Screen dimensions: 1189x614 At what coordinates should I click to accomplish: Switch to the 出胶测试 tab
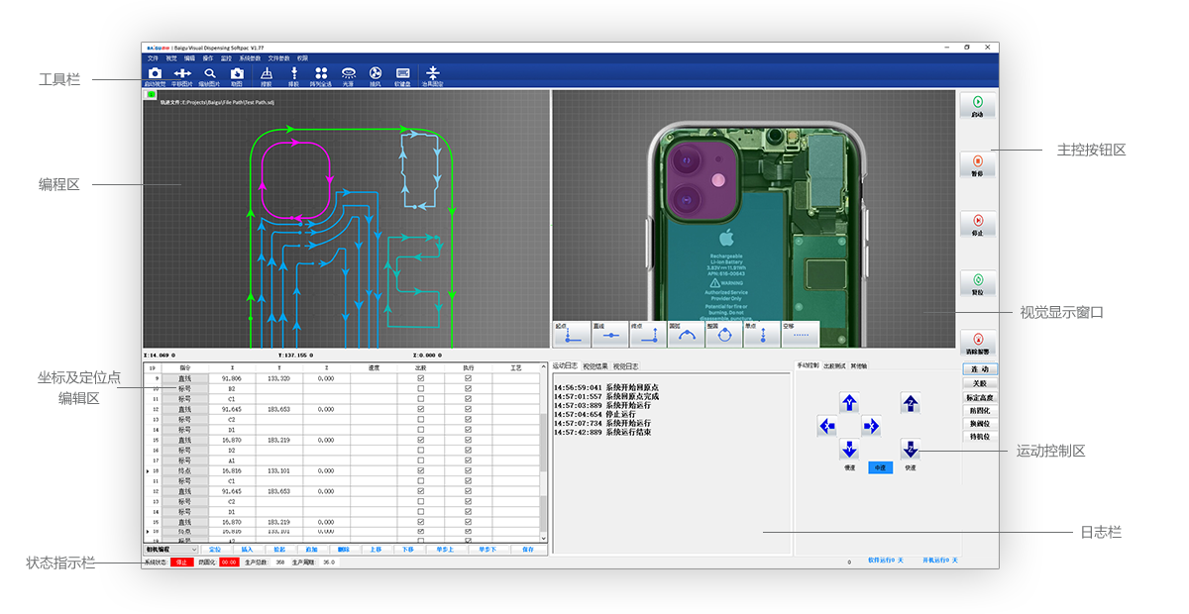(834, 366)
